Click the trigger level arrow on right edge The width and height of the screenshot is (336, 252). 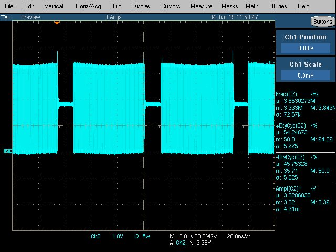pyautogui.click(x=271, y=62)
